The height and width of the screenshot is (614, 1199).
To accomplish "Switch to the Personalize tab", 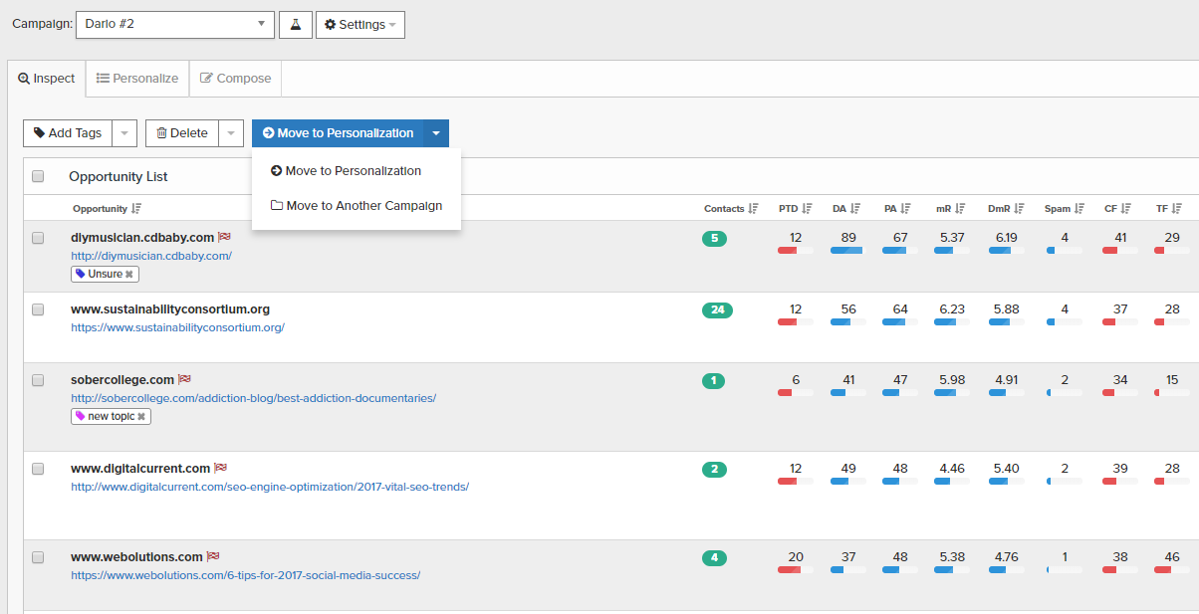I will pyautogui.click(x=137, y=79).
